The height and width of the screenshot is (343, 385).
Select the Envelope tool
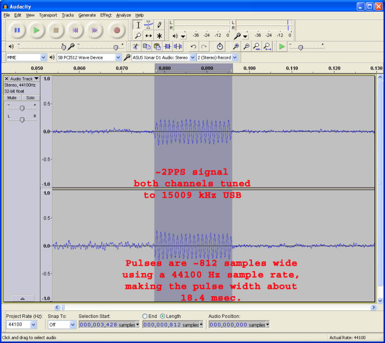tap(149, 25)
